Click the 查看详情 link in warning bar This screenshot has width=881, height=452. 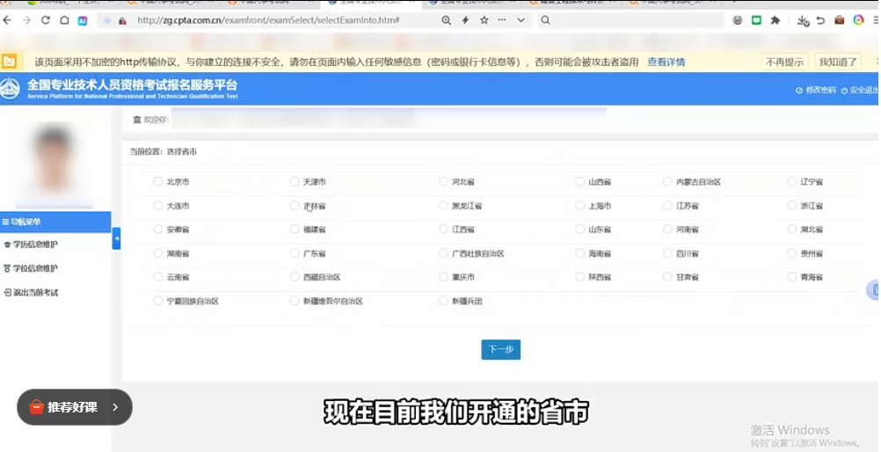(x=666, y=62)
